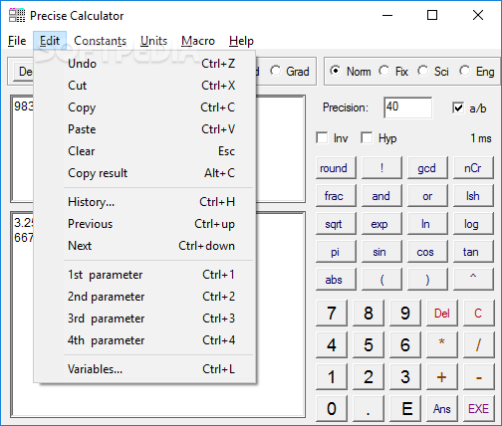The width and height of the screenshot is (502, 426).
Task: Choose the Clear menu entry
Action: pos(144,151)
